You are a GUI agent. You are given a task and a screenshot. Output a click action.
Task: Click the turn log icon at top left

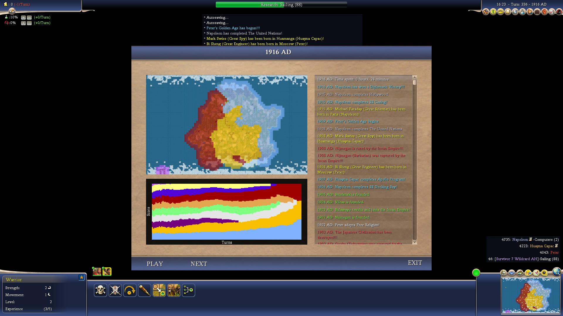click(12, 11)
